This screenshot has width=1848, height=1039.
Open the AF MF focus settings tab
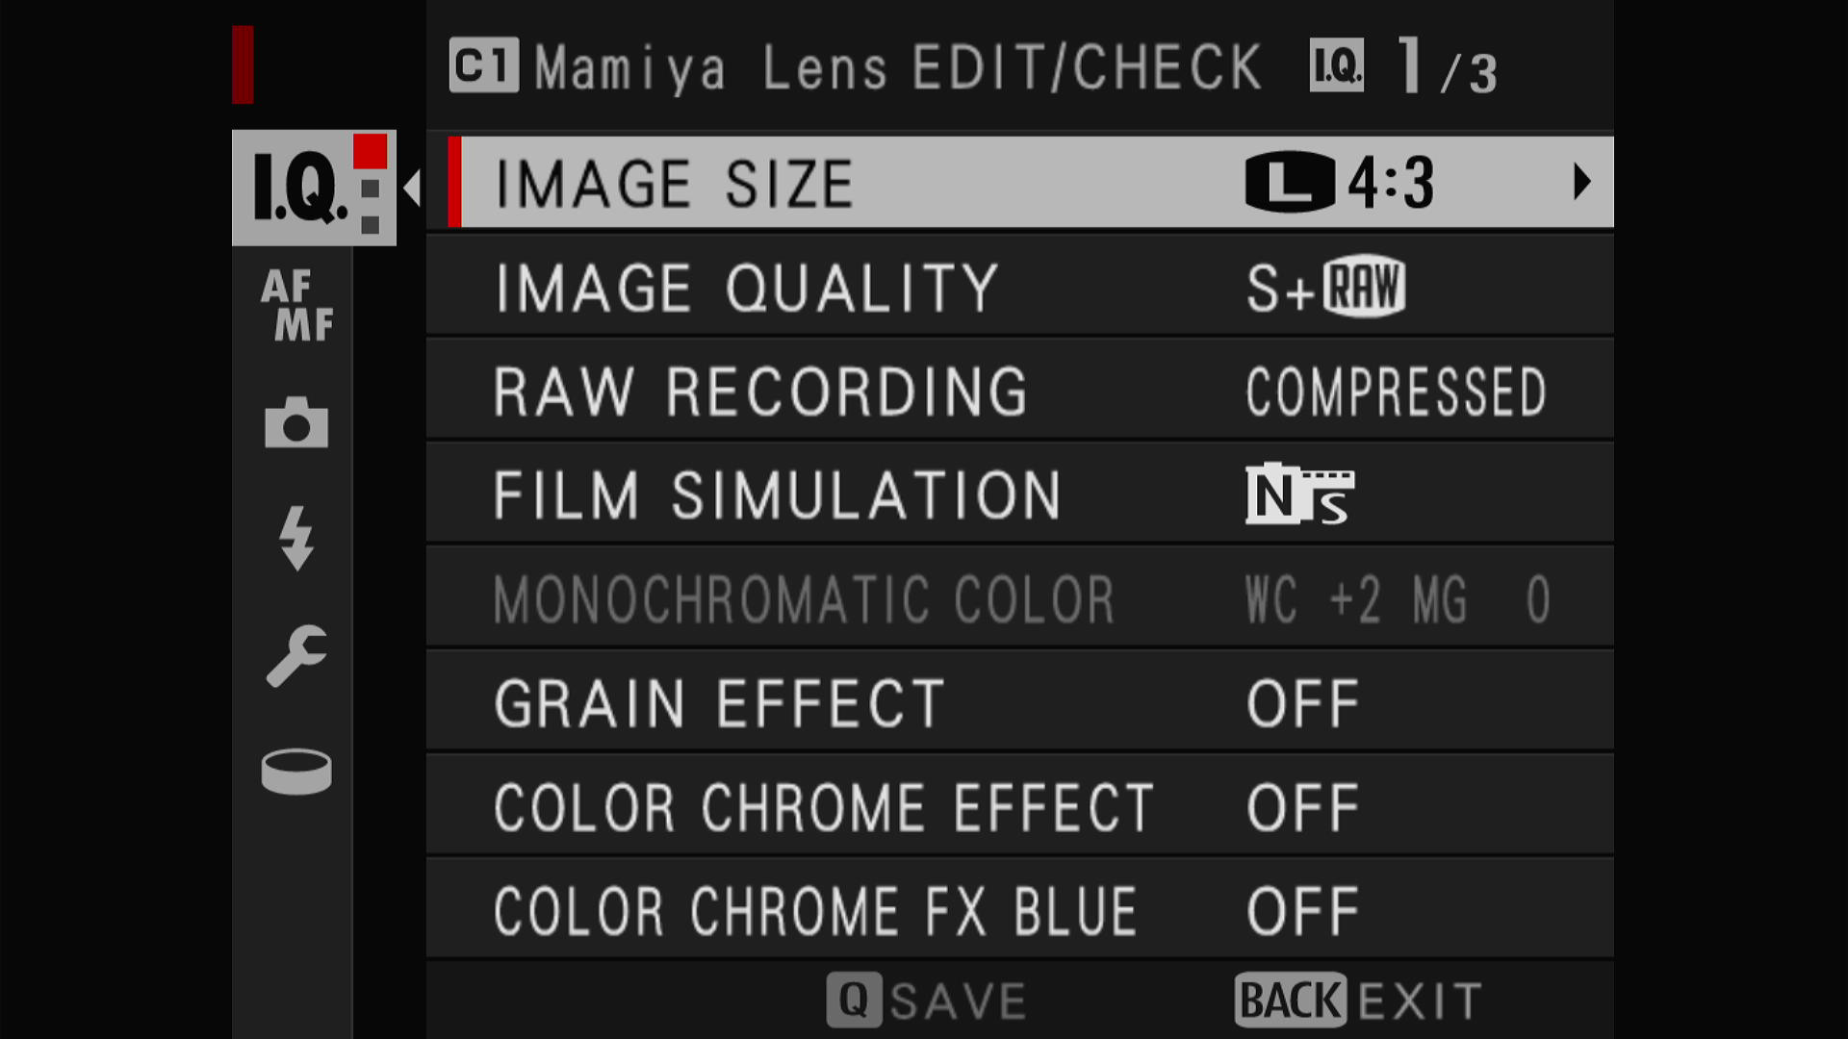297,306
